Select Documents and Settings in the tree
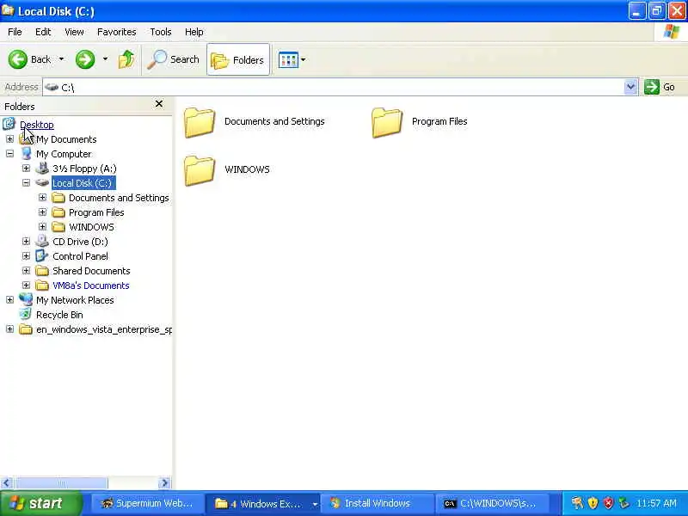This screenshot has height=516, width=688. tap(119, 198)
